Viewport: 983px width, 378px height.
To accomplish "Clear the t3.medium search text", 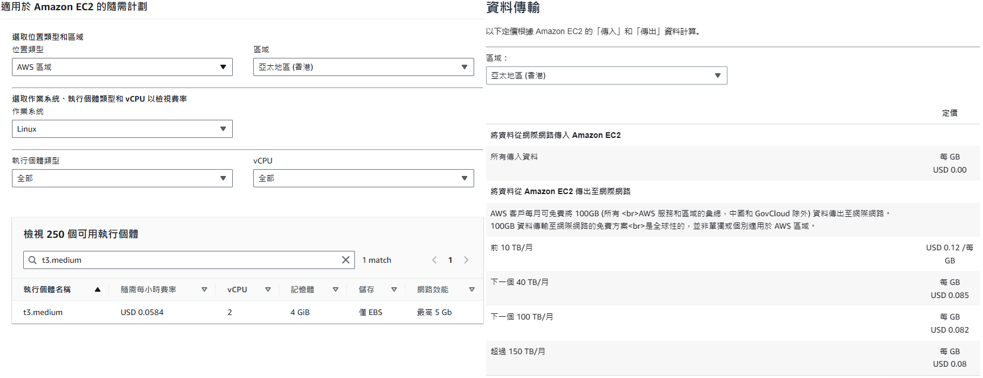I will [345, 260].
